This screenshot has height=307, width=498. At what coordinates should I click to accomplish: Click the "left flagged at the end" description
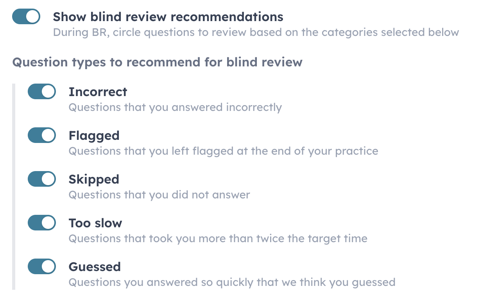click(223, 151)
